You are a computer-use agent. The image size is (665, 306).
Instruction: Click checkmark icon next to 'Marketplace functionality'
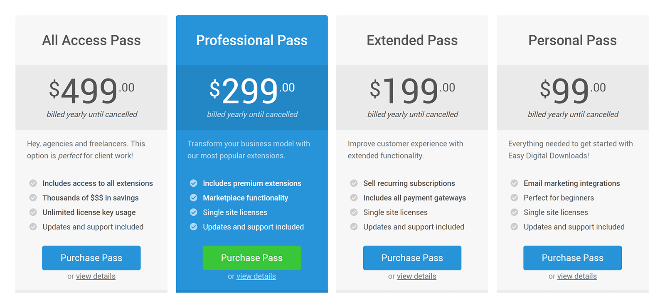(x=193, y=198)
